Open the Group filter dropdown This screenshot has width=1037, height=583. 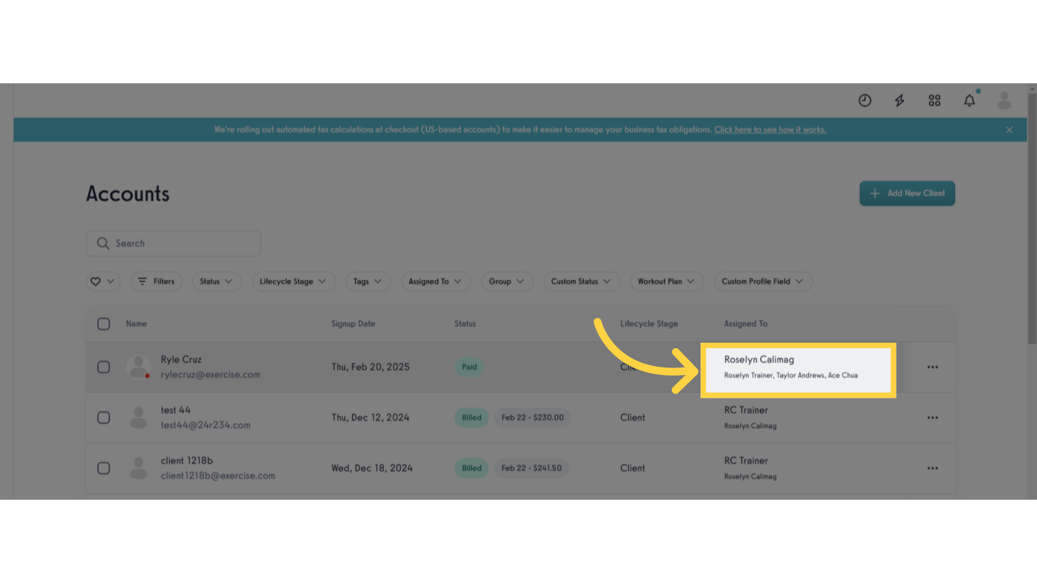pyautogui.click(x=505, y=281)
